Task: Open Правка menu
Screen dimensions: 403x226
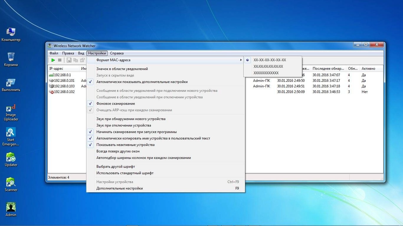Action: coord(68,53)
